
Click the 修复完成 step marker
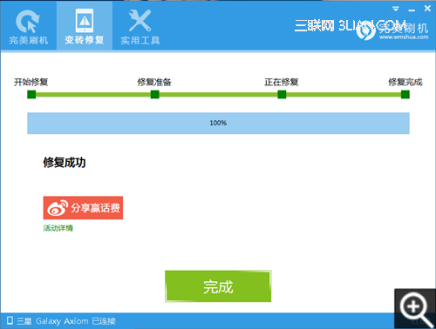tap(405, 95)
